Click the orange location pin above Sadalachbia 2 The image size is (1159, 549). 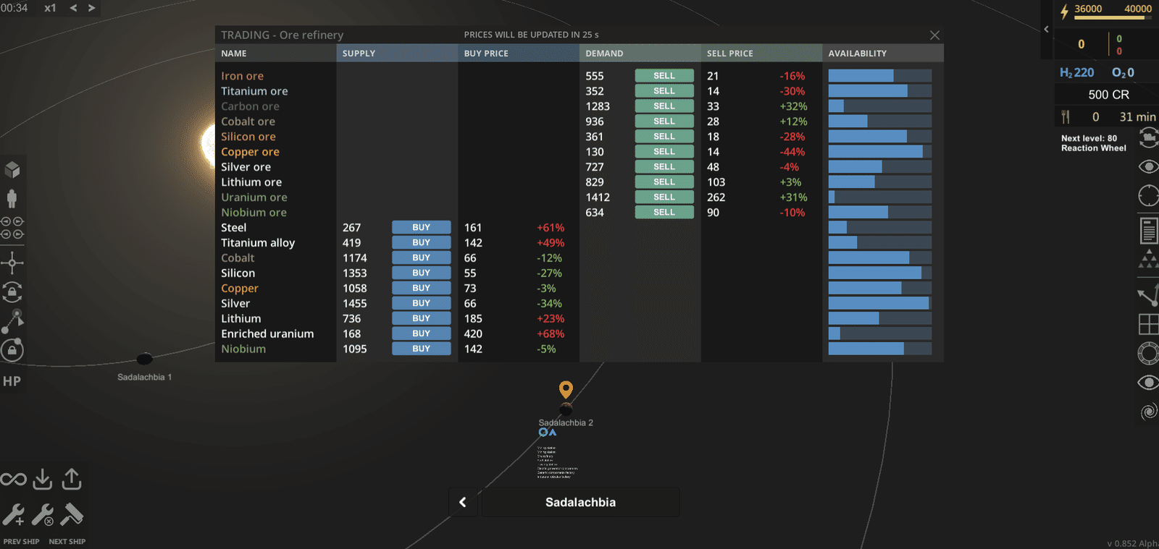tap(566, 390)
